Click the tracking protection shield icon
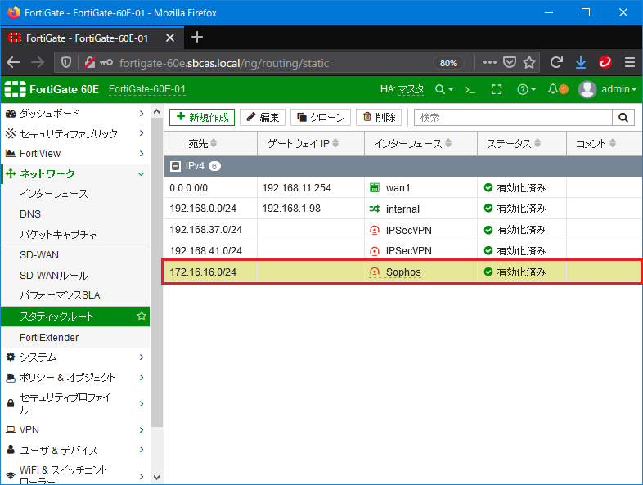The height and width of the screenshot is (485, 643). tap(66, 63)
